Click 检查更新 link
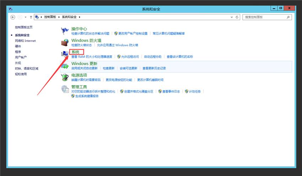 109,68
